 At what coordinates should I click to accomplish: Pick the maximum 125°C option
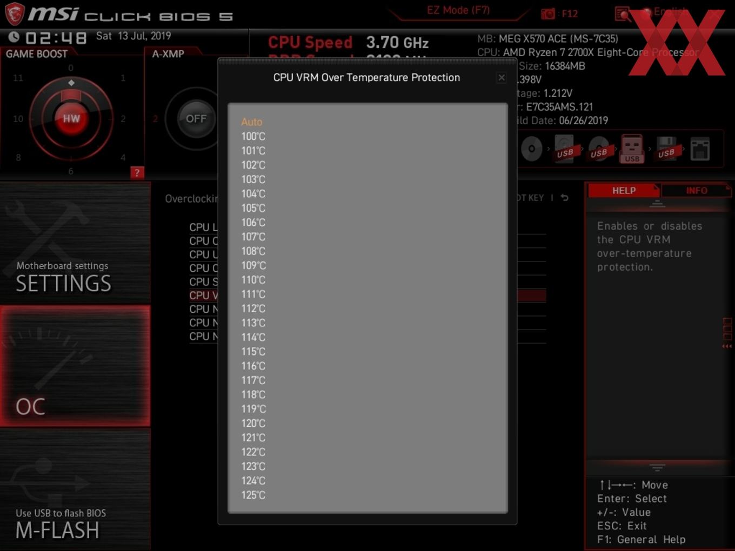[253, 495]
